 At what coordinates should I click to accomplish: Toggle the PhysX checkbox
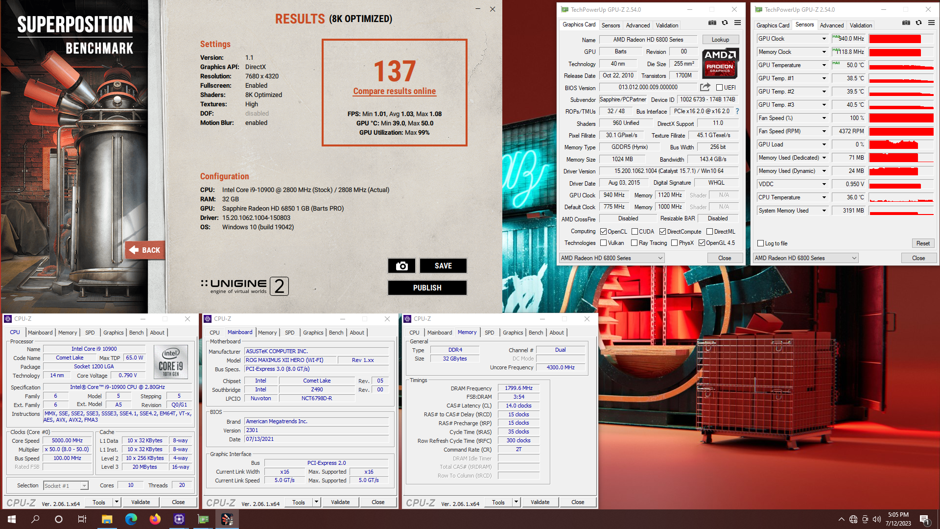tap(675, 243)
